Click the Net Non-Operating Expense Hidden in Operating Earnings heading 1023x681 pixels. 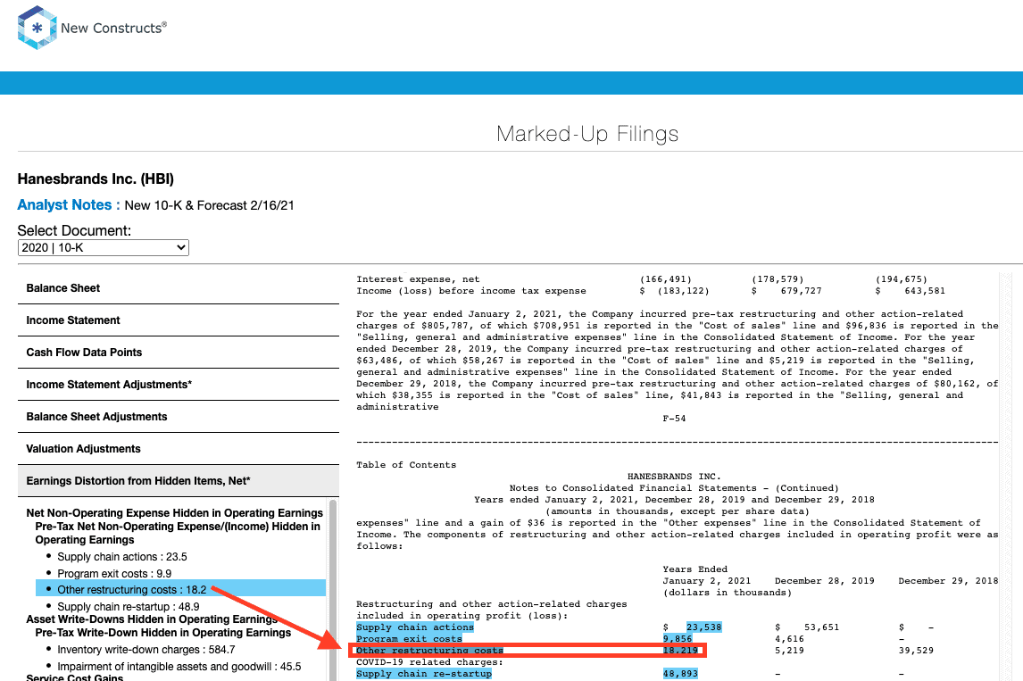175,513
